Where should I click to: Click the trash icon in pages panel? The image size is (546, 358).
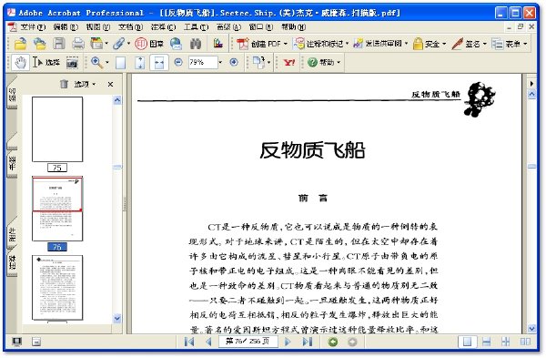tap(64, 84)
